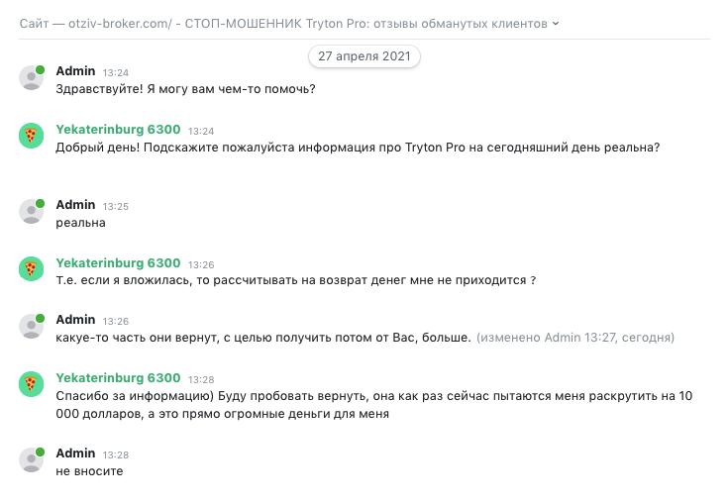
Task: Click the 13:28 timestamp next to the last Admin message
Action: pyautogui.click(x=116, y=455)
